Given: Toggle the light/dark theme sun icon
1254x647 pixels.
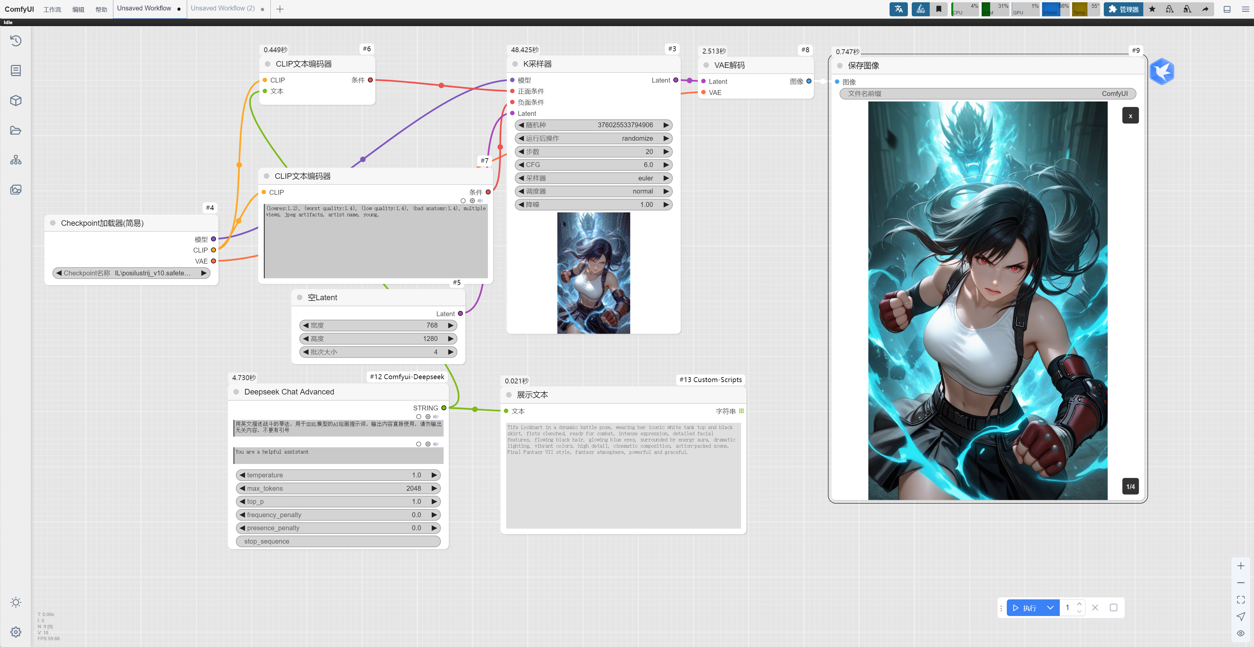Looking at the screenshot, I should click(x=16, y=602).
